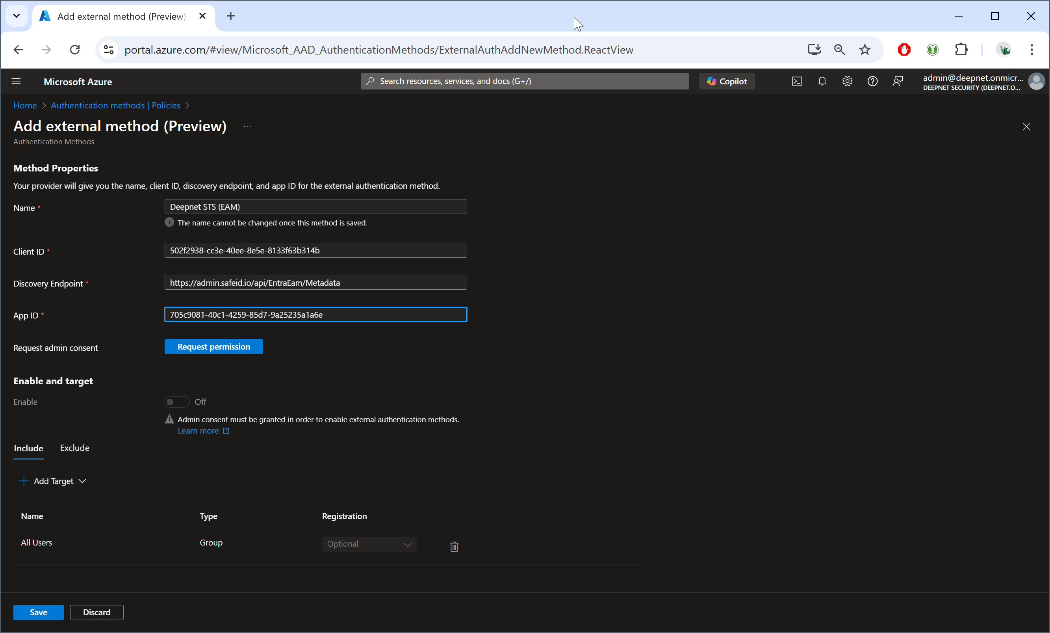Click the Request permission button
The image size is (1050, 633).
click(x=213, y=346)
